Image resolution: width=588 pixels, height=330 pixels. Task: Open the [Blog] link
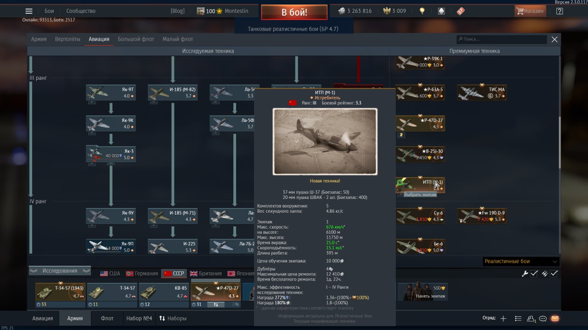[x=177, y=11]
